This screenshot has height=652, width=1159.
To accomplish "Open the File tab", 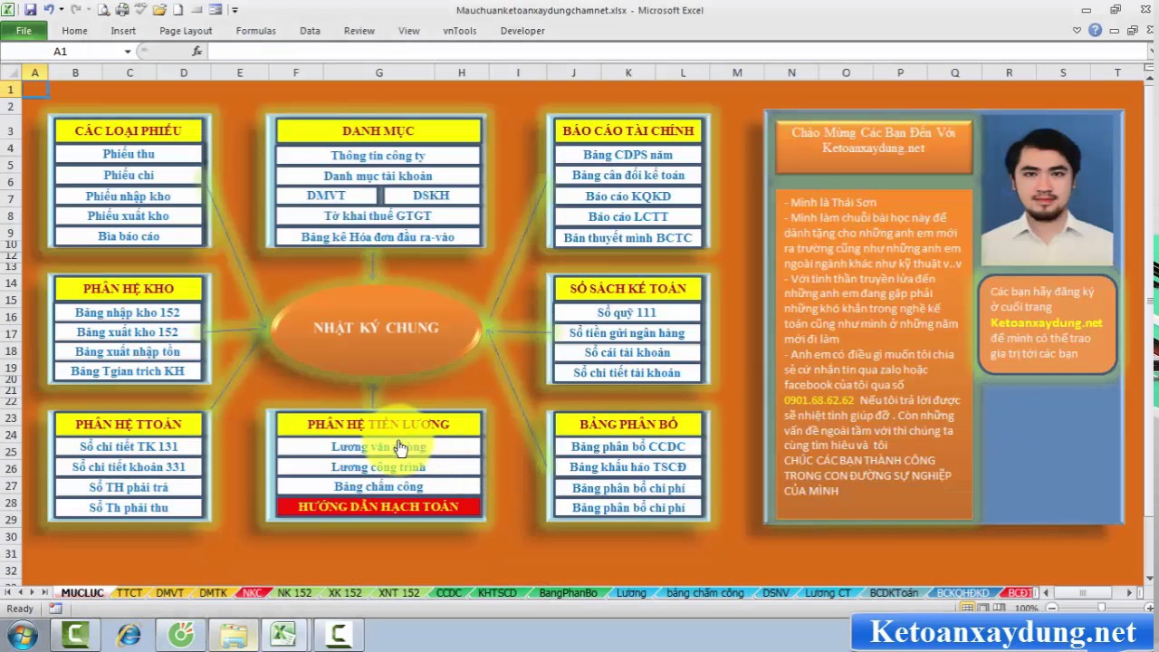I will point(24,31).
